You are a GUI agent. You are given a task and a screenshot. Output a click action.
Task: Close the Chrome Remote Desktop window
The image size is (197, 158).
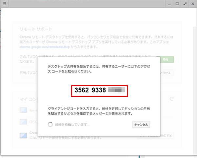click(193, 4)
